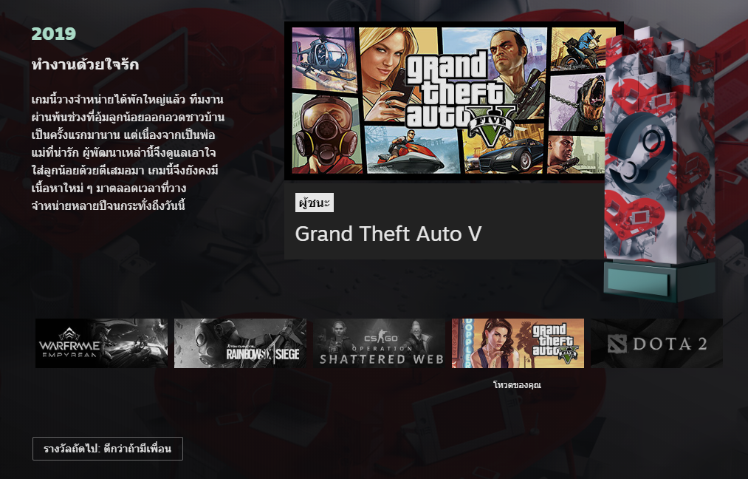Click the award description paragraph
Image resolution: width=748 pixels, height=479 pixels.
click(x=128, y=153)
